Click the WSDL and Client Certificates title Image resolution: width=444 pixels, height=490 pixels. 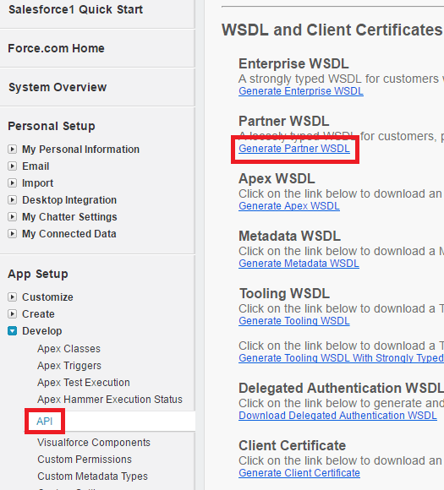(332, 30)
